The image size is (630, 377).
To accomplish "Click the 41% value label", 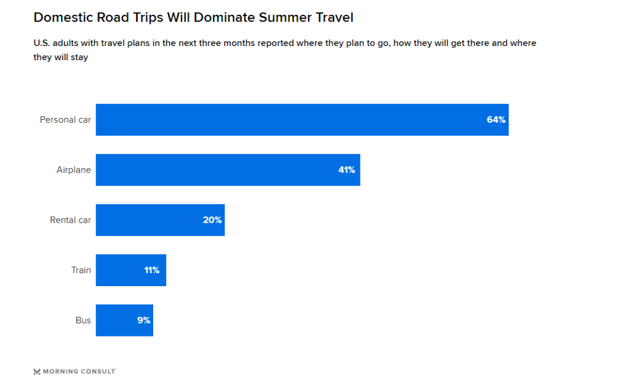I will [x=346, y=169].
